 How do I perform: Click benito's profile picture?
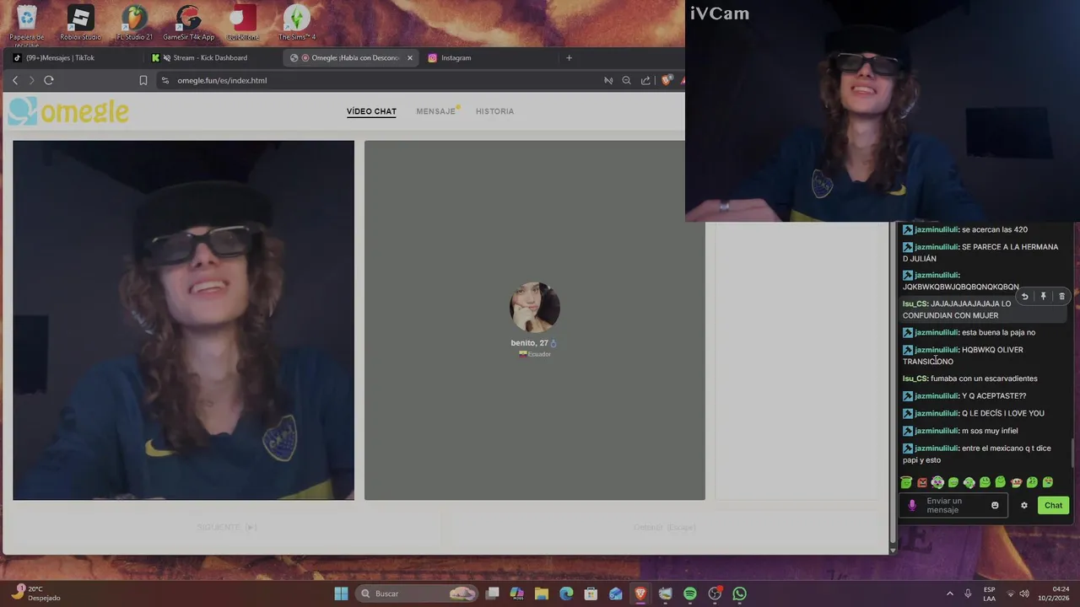[534, 307]
